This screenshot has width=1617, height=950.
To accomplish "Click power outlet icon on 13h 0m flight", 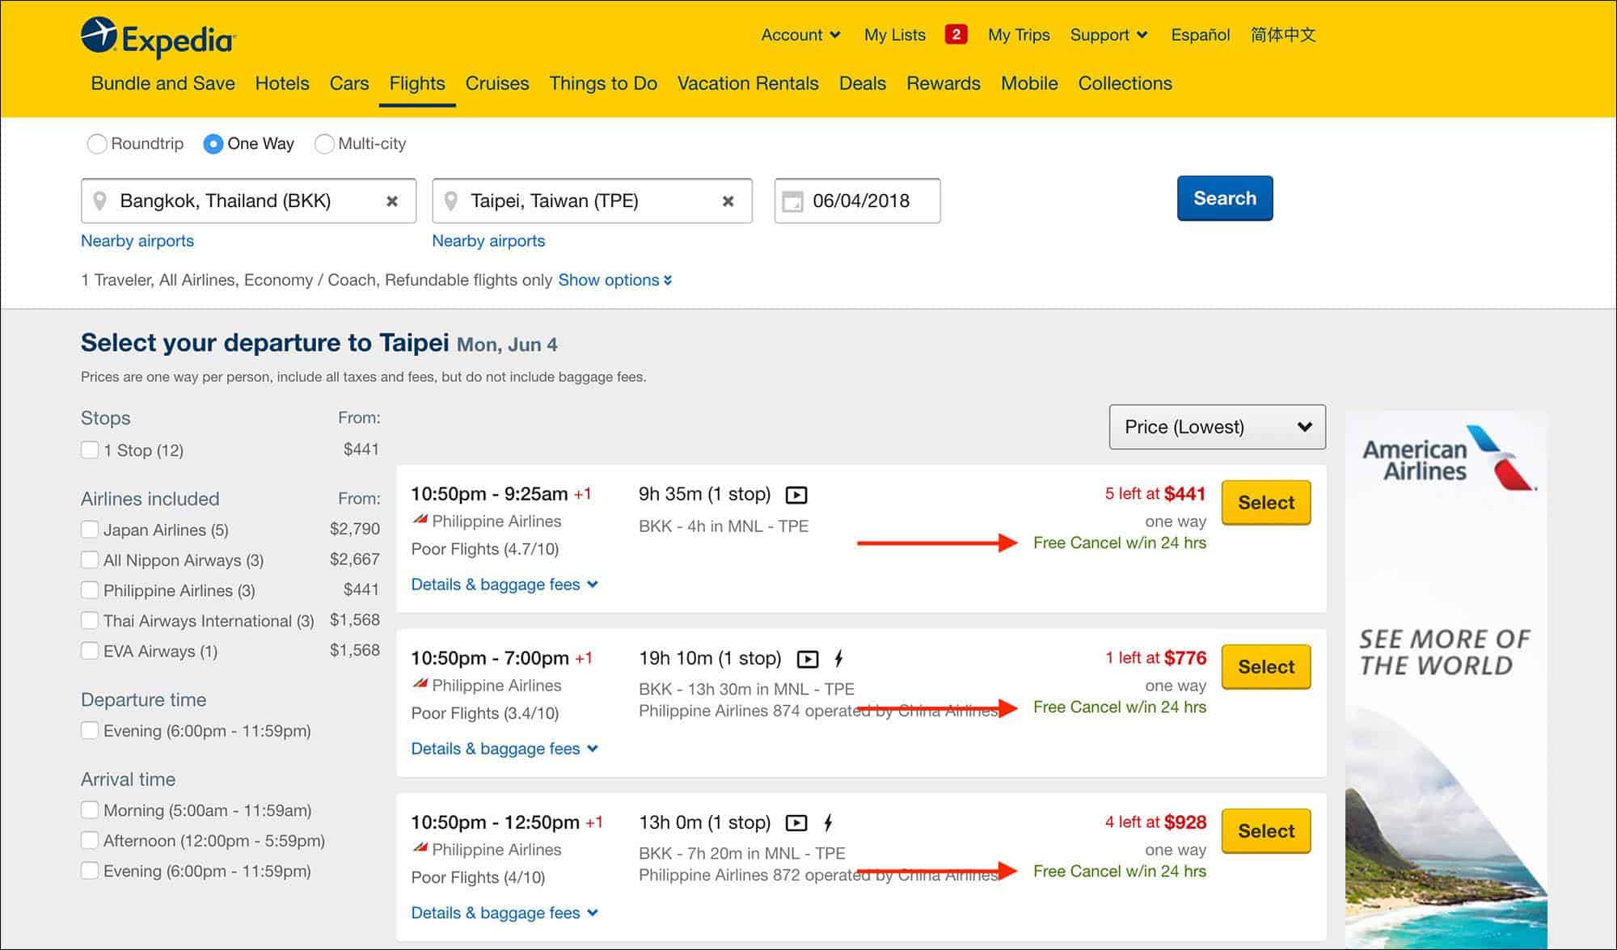I will (x=828, y=823).
